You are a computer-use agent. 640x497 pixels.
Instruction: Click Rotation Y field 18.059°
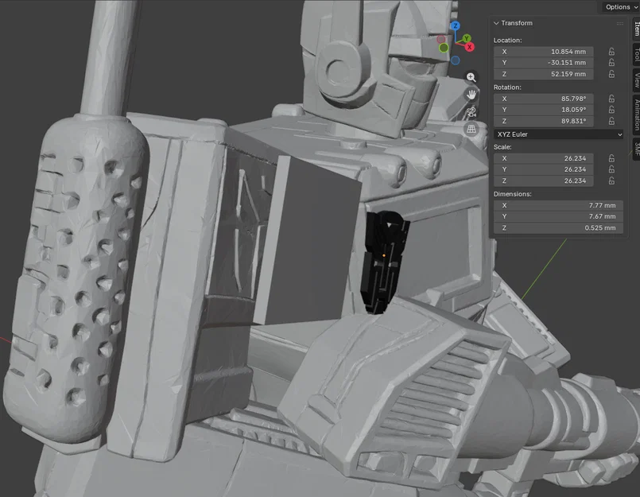tap(543, 110)
